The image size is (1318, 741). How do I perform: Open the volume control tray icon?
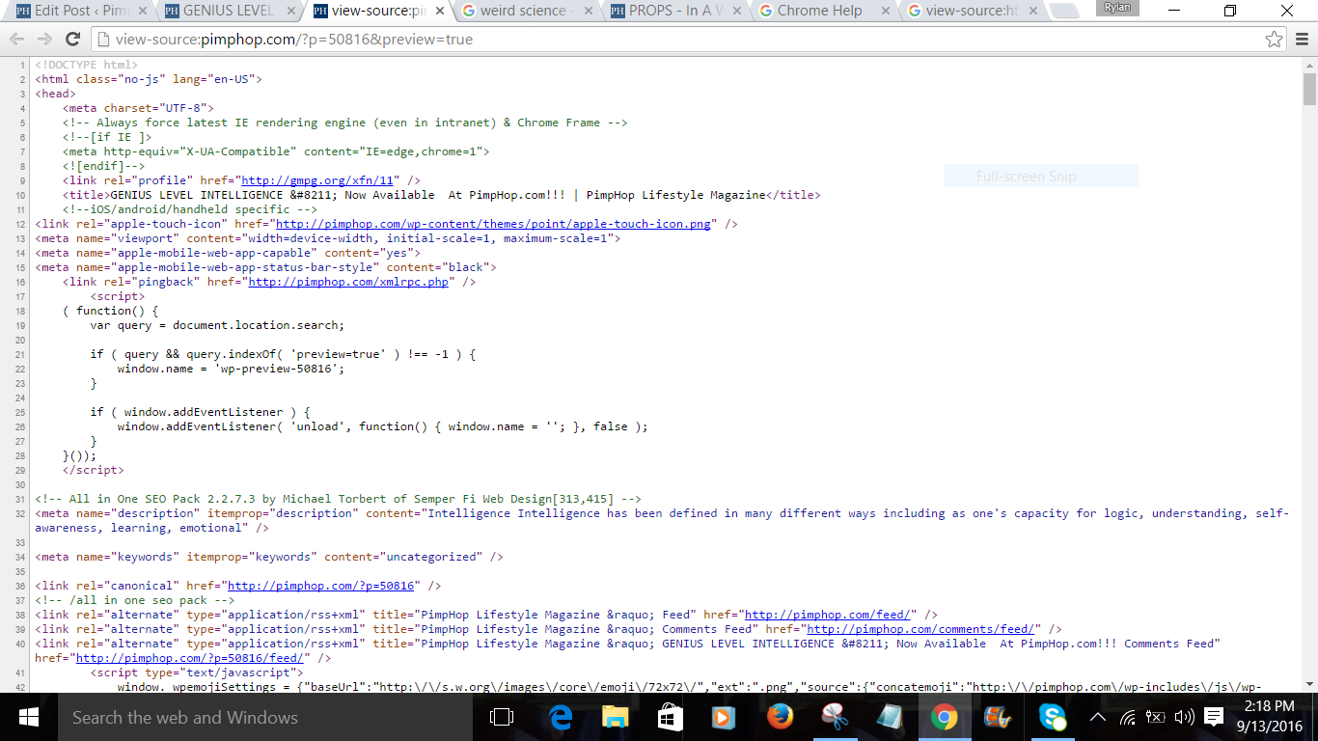click(1184, 718)
